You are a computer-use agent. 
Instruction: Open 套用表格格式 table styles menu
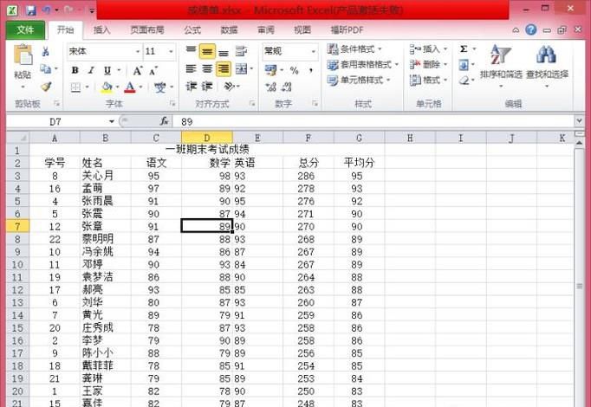click(362, 65)
